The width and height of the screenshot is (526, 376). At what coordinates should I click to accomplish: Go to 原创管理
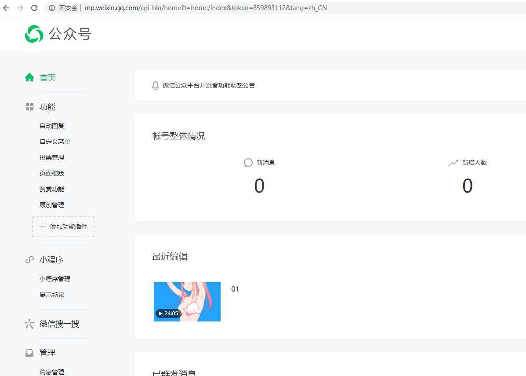(x=52, y=205)
